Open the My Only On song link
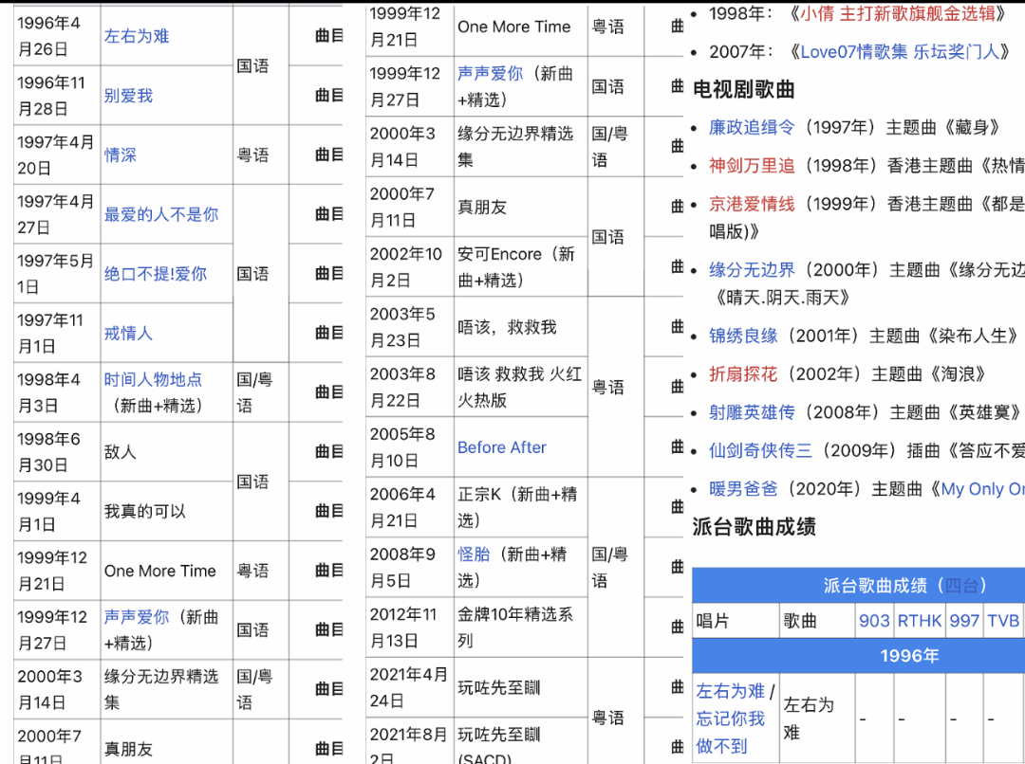The width and height of the screenshot is (1025, 764). [982, 488]
